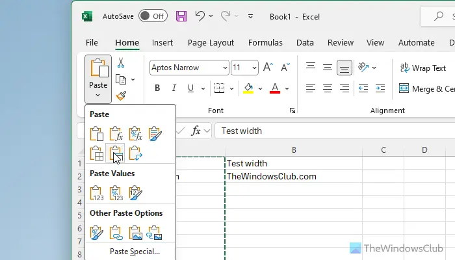The width and height of the screenshot is (455, 260).
Task: Paste Values & Number Formatting option
Action: [116, 193]
